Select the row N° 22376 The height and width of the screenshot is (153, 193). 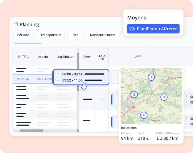23,79
